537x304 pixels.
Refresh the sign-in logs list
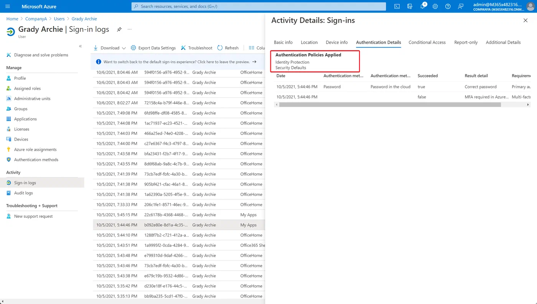click(228, 48)
